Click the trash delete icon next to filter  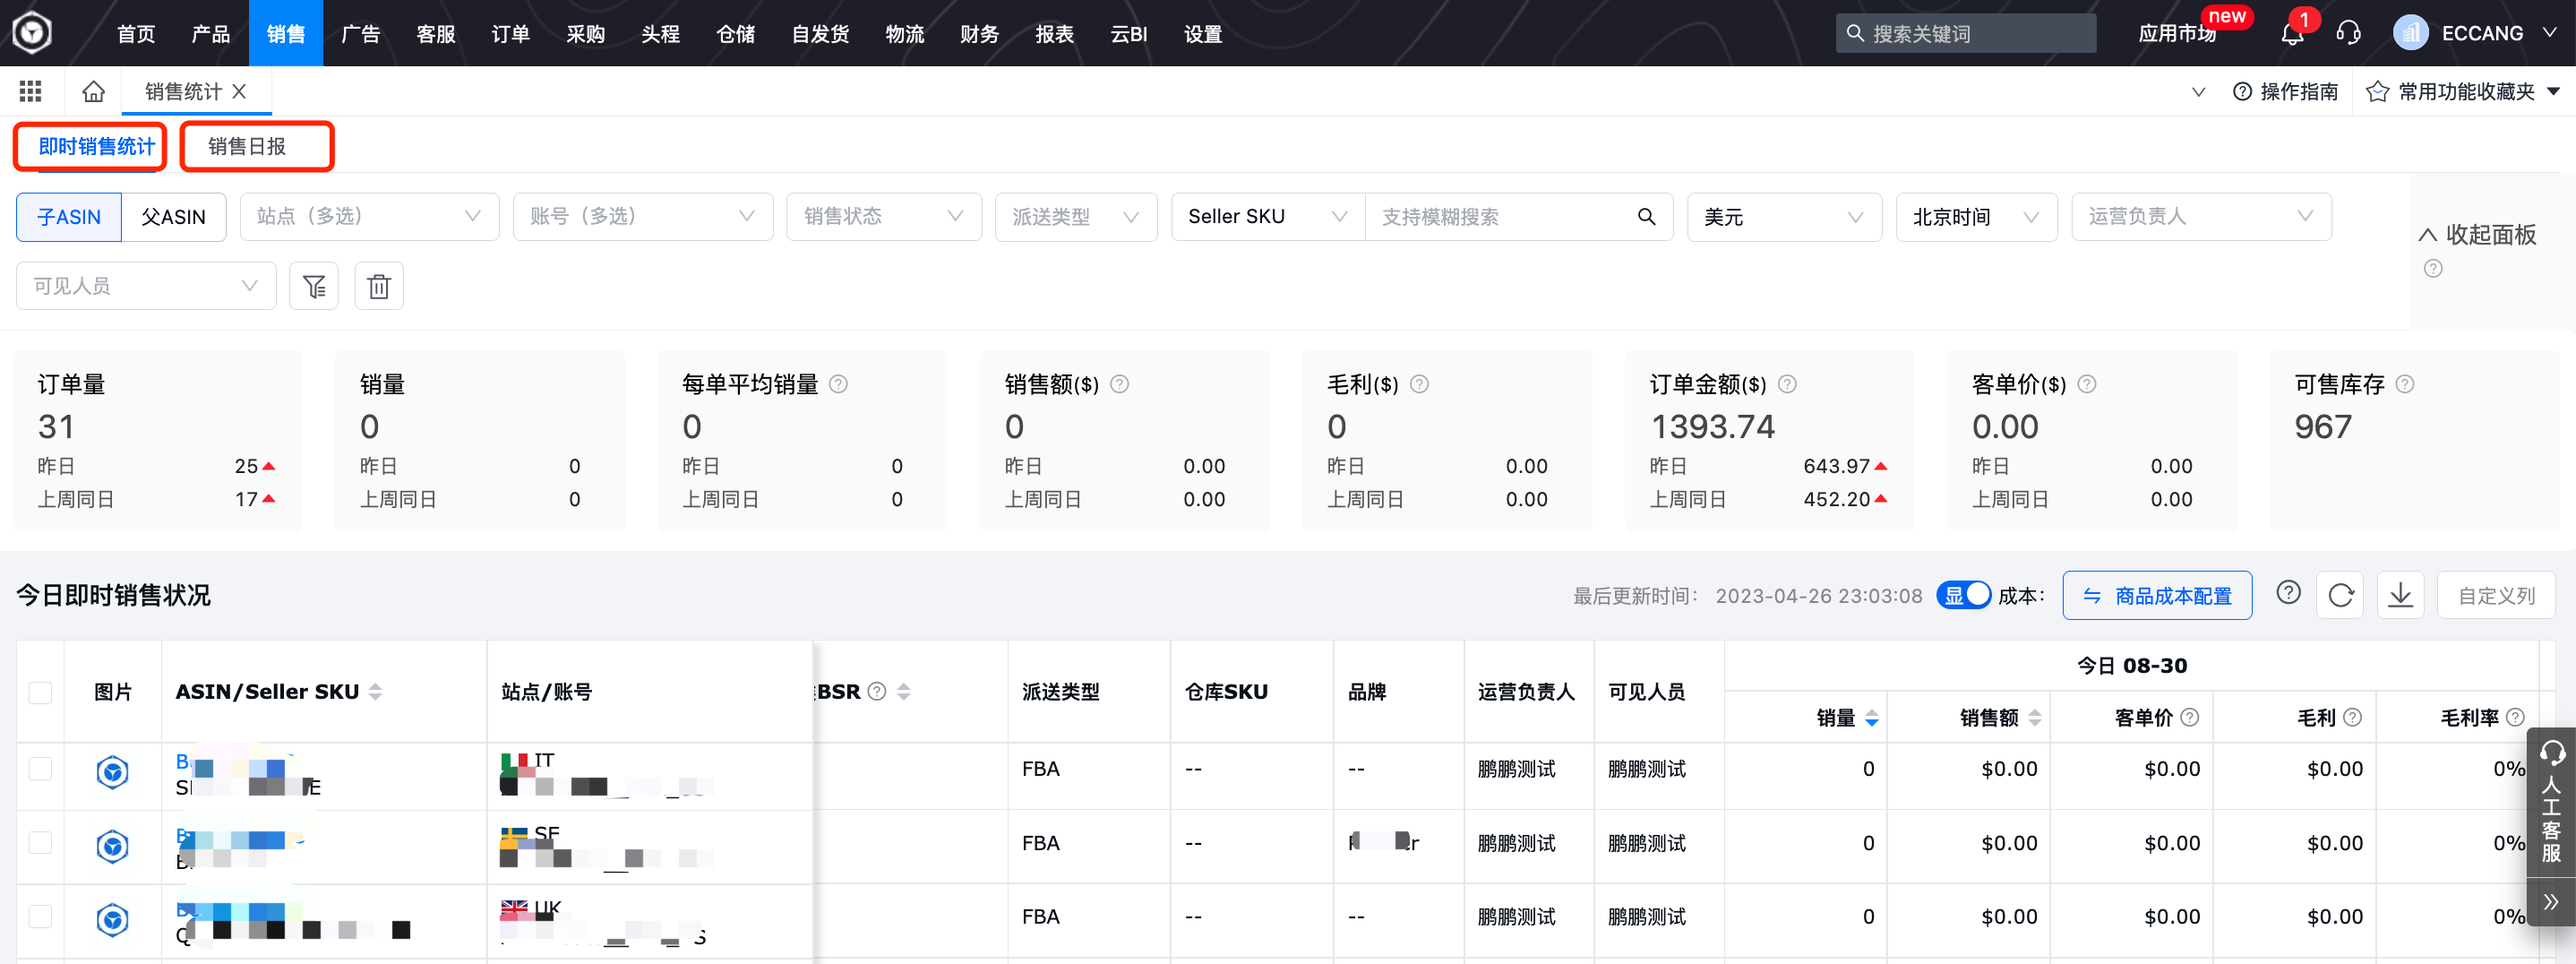(379, 285)
